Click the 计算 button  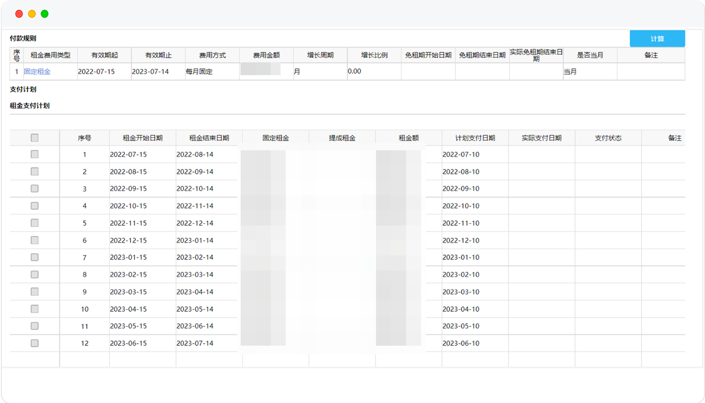(x=657, y=39)
